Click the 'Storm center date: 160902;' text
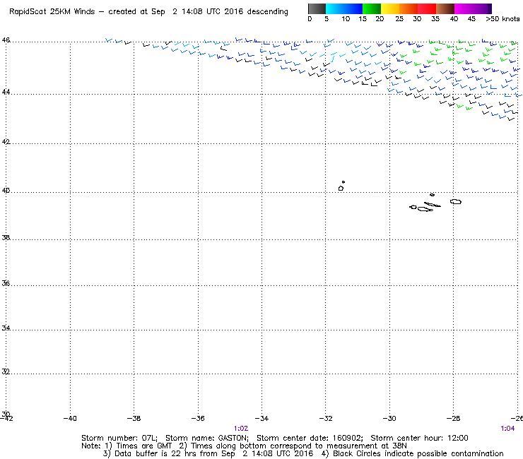This screenshot has height=459, width=523. click(x=310, y=438)
